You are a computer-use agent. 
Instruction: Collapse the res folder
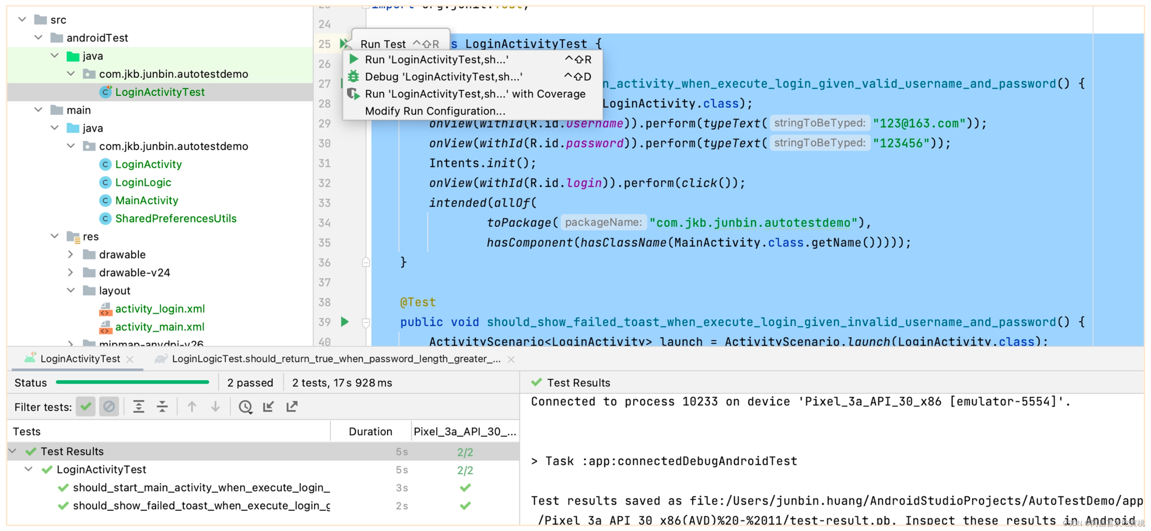coord(54,236)
